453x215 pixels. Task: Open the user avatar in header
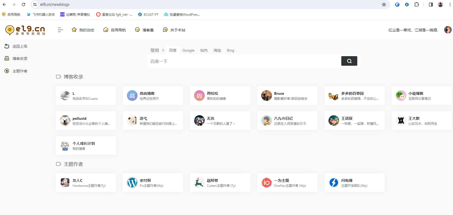click(448, 30)
